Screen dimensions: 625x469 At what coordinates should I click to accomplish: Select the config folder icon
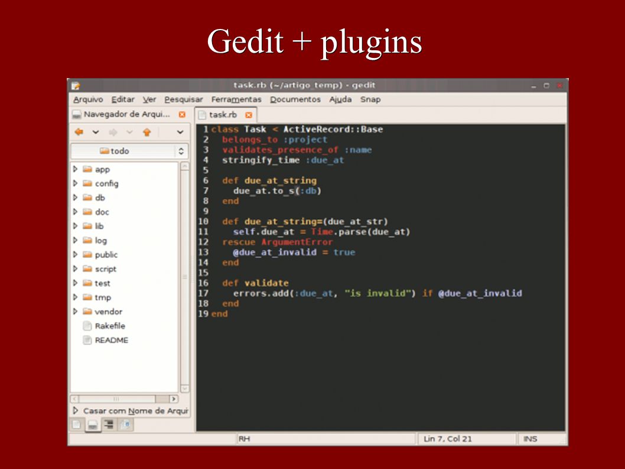pos(87,183)
